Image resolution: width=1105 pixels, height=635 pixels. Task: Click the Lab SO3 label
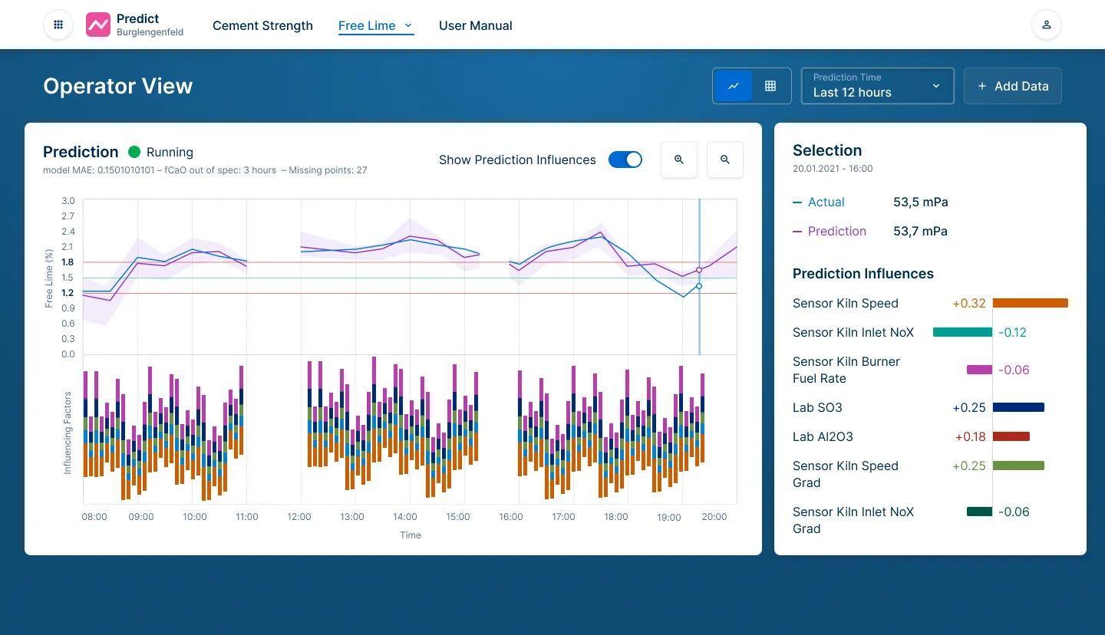[x=818, y=408]
